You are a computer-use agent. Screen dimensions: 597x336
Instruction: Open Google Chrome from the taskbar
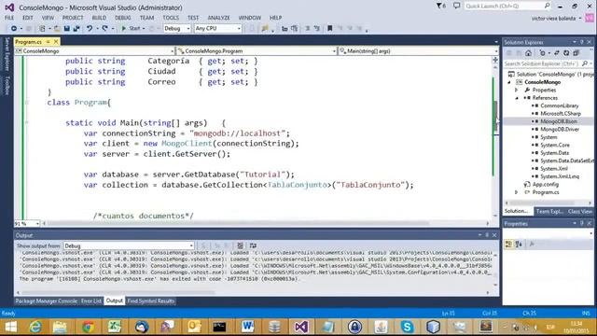[88, 327]
